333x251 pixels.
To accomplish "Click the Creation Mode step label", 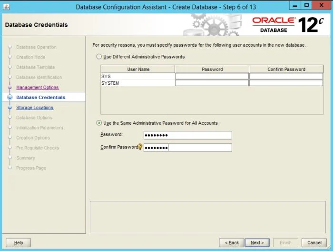I will [x=31, y=57].
